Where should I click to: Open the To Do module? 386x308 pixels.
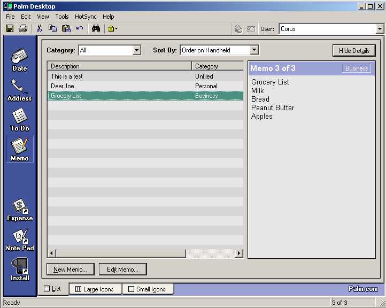point(20,120)
